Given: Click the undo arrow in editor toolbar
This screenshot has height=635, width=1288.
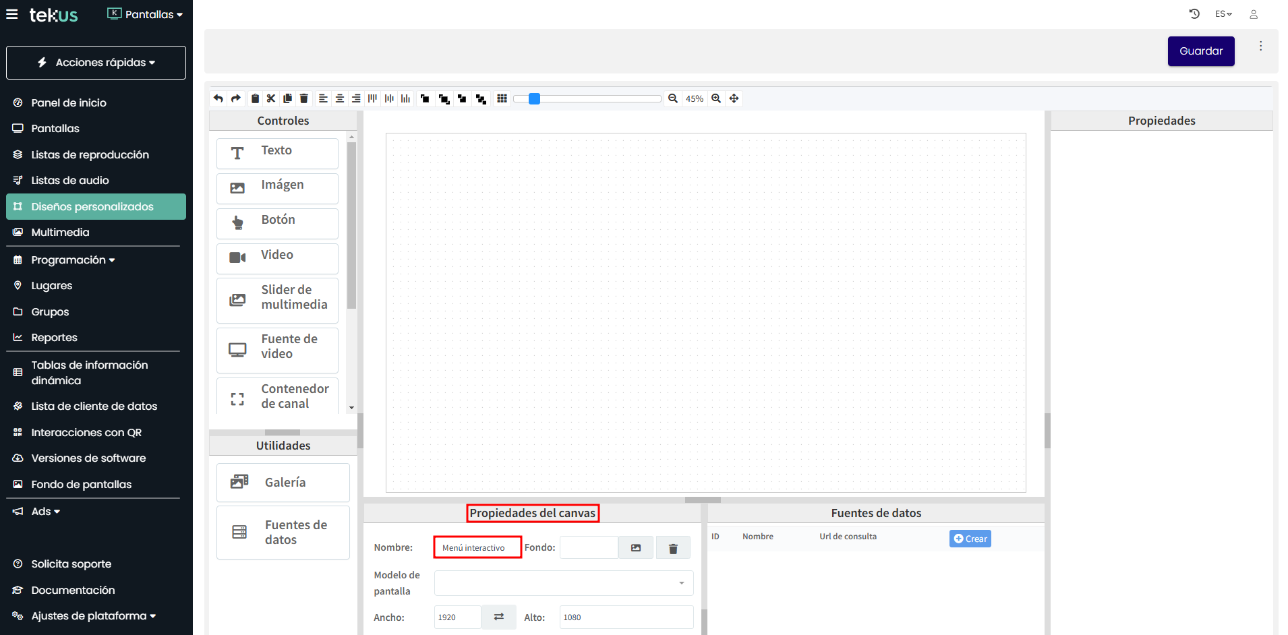Looking at the screenshot, I should pyautogui.click(x=218, y=98).
